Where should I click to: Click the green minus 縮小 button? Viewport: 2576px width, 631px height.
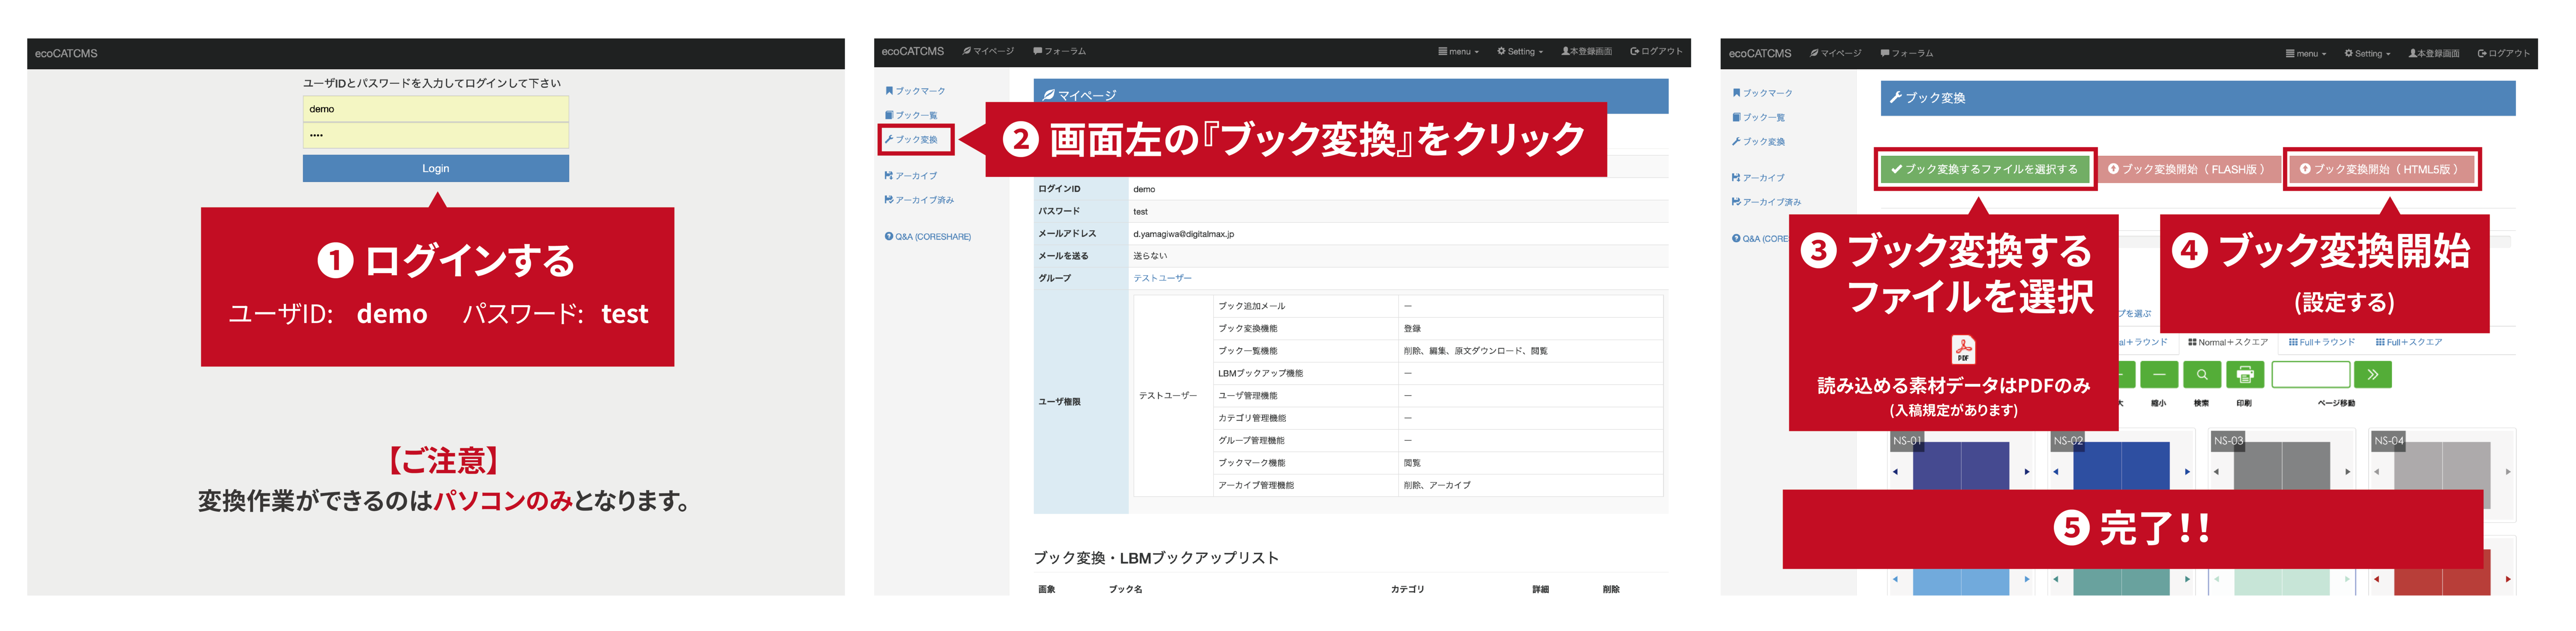pyautogui.click(x=2159, y=375)
